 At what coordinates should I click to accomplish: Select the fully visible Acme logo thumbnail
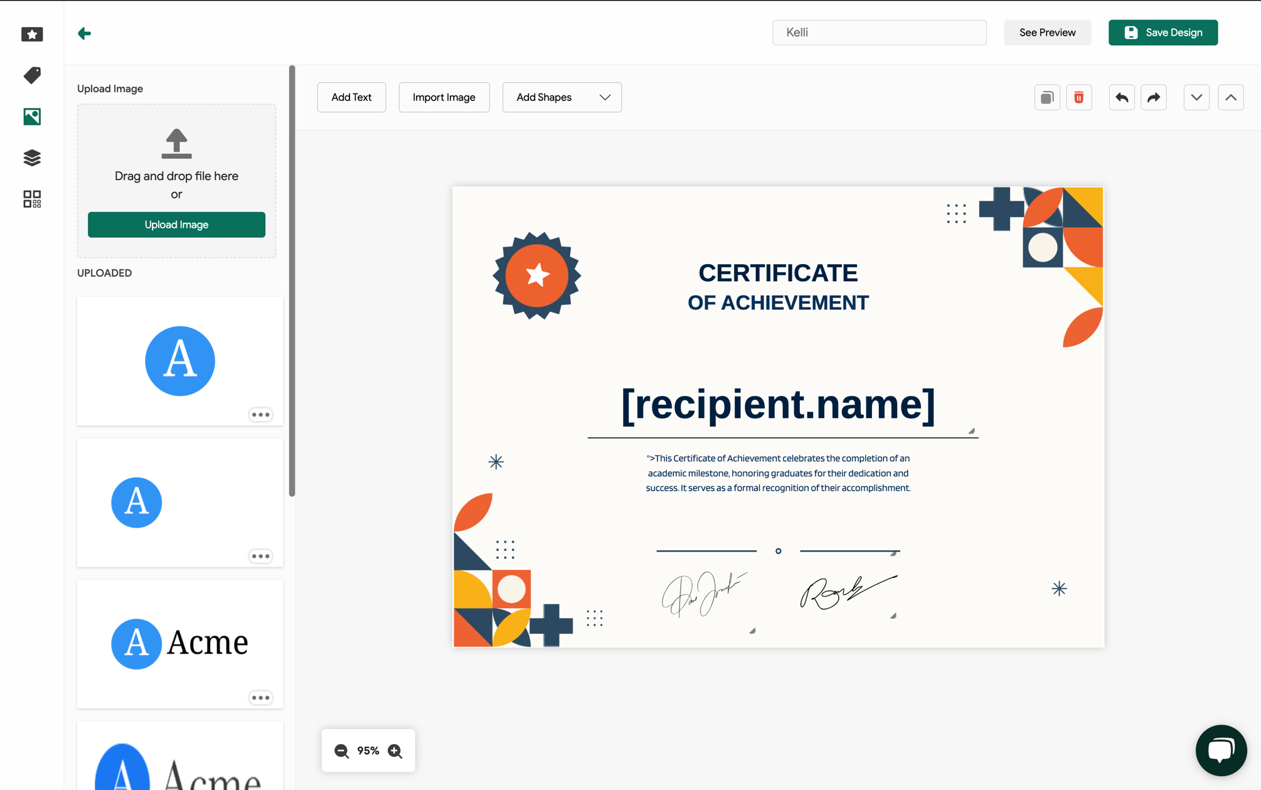(180, 644)
